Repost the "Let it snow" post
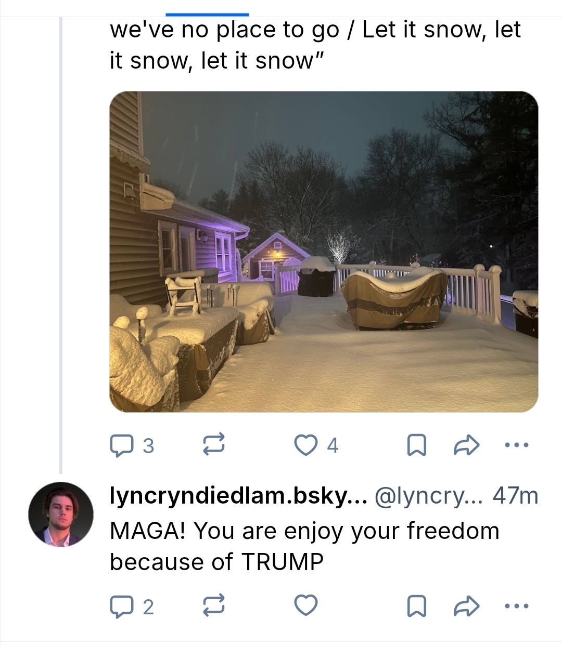This screenshot has width=562, height=646. (213, 445)
